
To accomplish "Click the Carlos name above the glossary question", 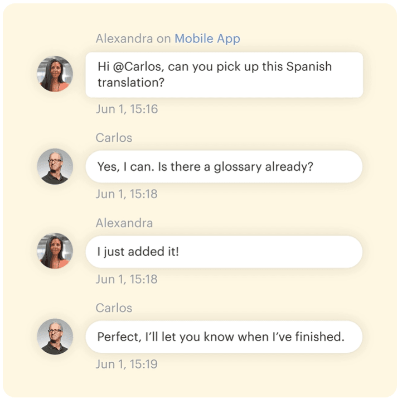I will pos(114,137).
